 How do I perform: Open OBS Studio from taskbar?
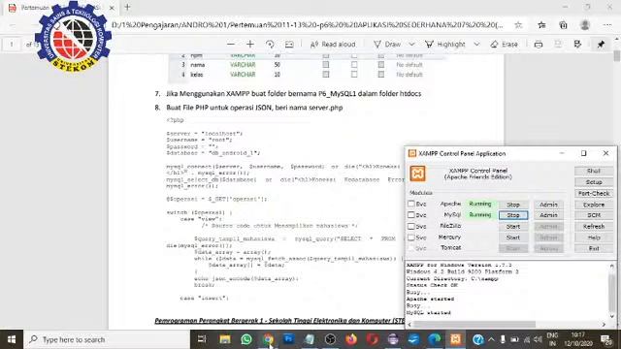330,339
